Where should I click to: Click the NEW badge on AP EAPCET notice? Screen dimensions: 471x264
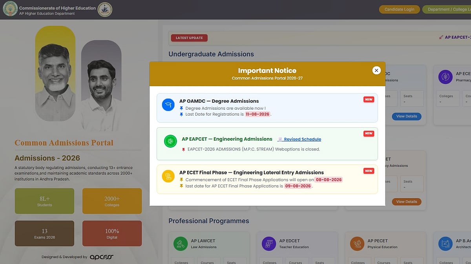(369, 134)
